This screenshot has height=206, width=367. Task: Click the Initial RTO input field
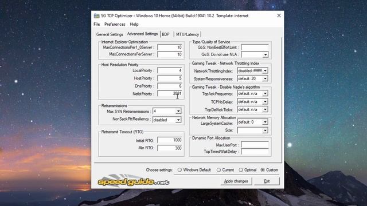(170, 140)
